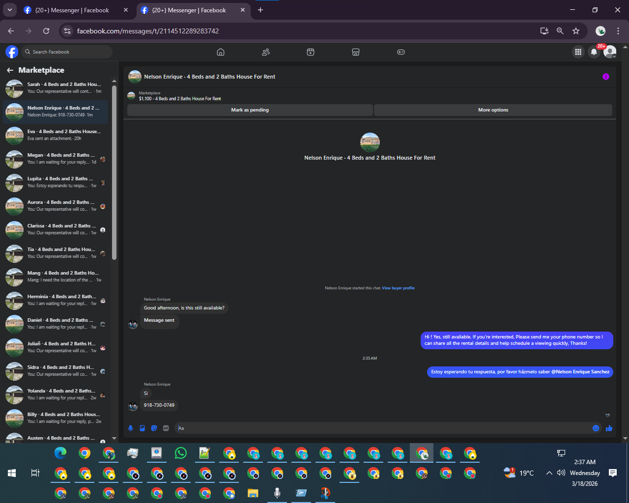The width and height of the screenshot is (629, 503).
Task: Bookmark this page with the star icon
Action: [576, 31]
